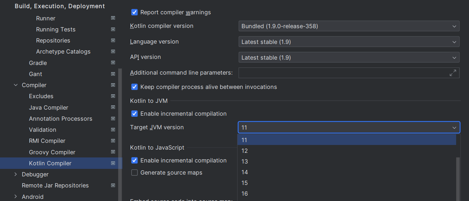Click expand icon in command line parameters field

pyautogui.click(x=453, y=73)
